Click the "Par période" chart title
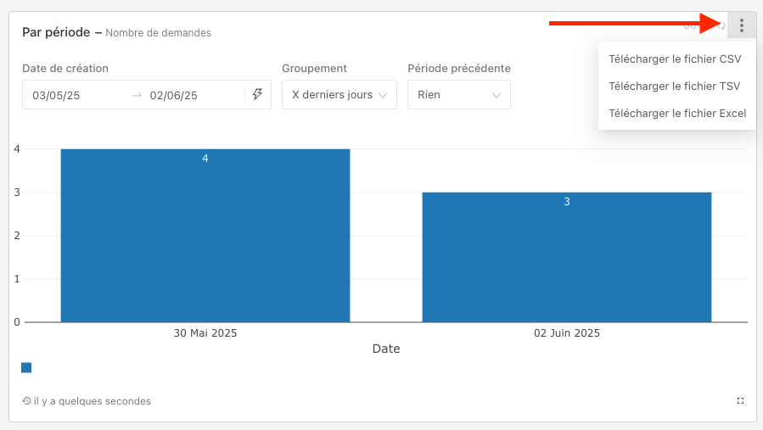Image resolution: width=763 pixels, height=430 pixels. point(56,32)
